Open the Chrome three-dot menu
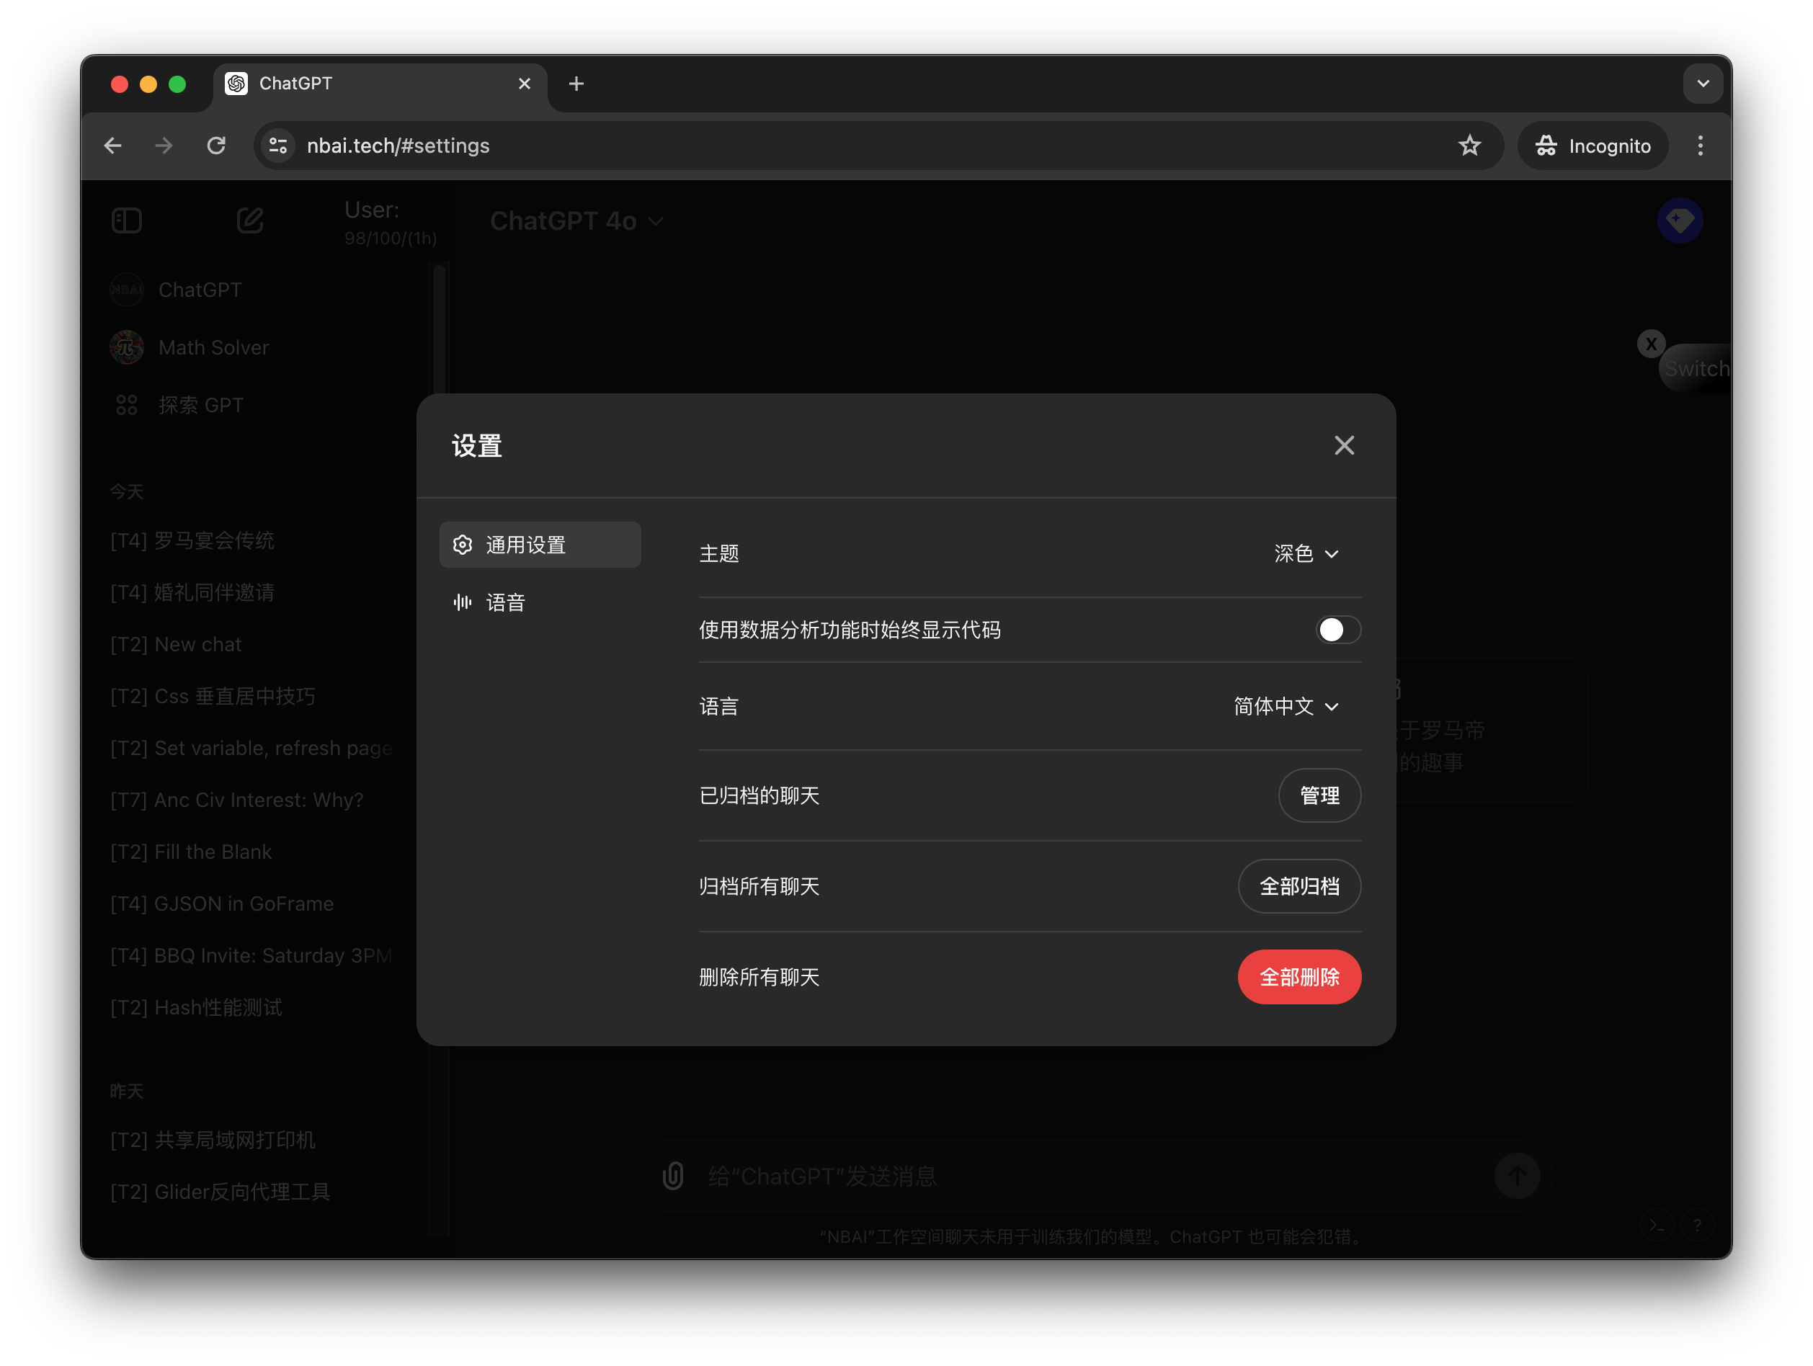 pos(1700,146)
